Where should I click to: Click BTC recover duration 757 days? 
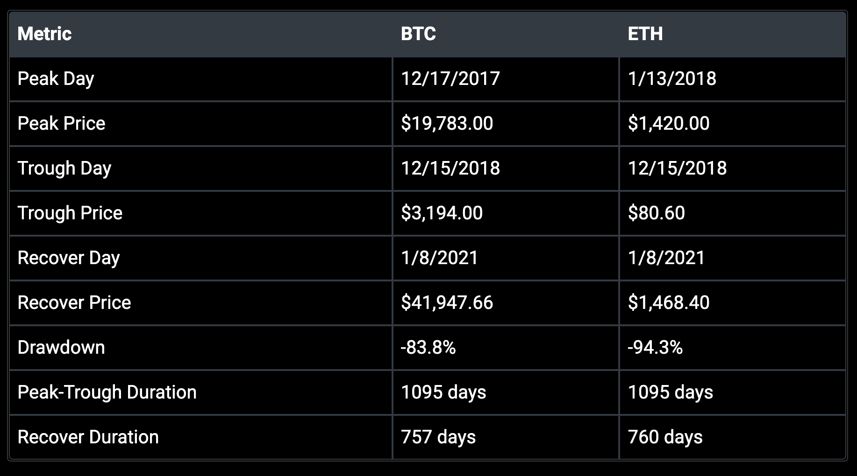pyautogui.click(x=438, y=437)
